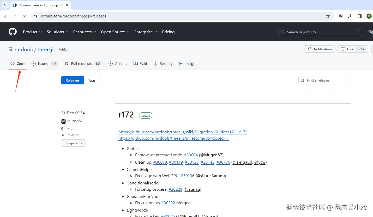373x217 pixels.
Task: Click the browser address bar URL
Action: click(74, 16)
